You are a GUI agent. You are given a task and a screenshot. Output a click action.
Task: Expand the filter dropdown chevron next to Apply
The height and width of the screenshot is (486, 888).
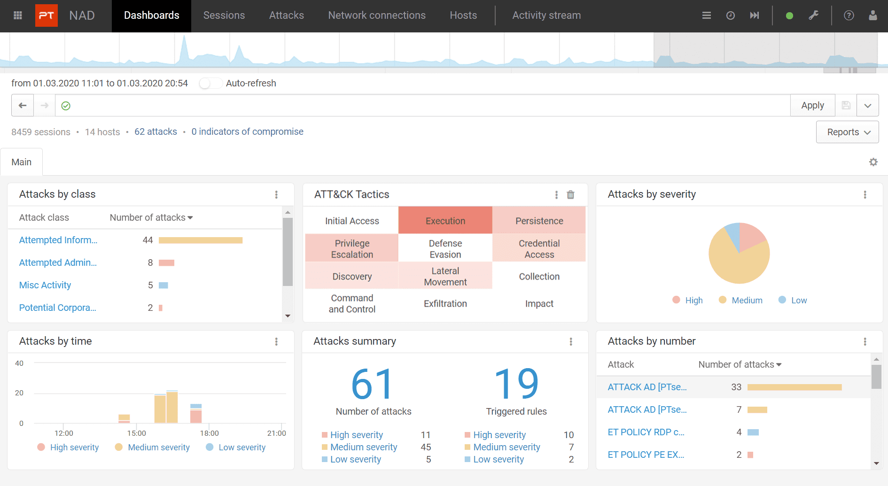[x=867, y=106]
